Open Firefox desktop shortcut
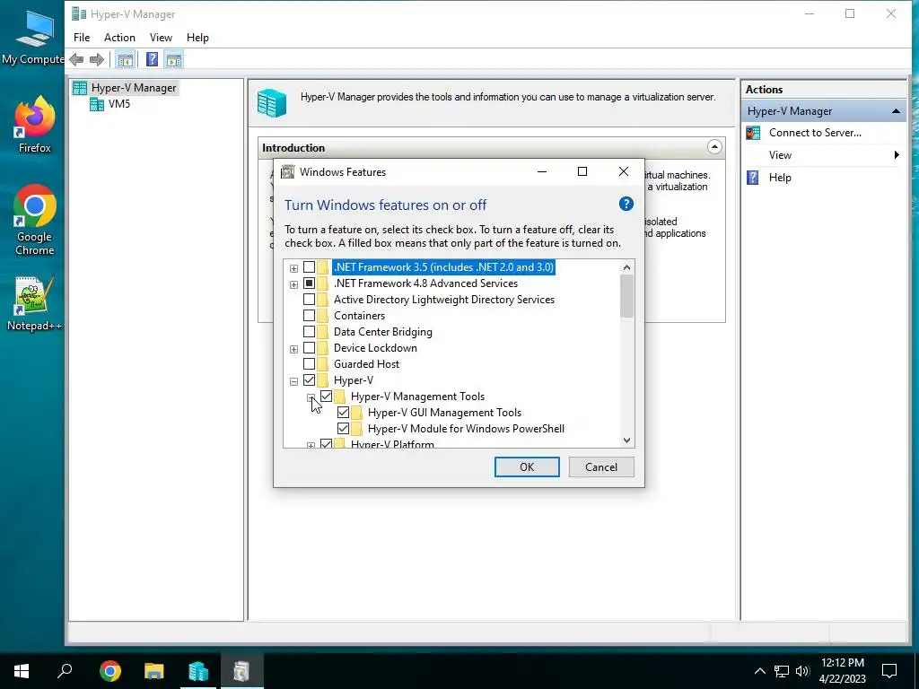This screenshot has height=689, width=919. point(34,124)
